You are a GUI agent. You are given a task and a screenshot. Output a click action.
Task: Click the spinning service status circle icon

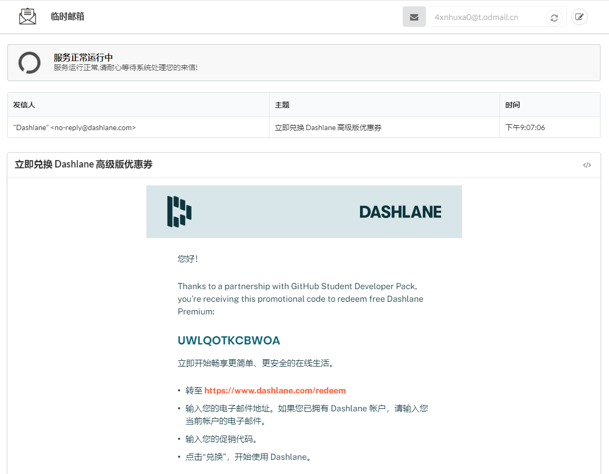pyautogui.click(x=29, y=63)
